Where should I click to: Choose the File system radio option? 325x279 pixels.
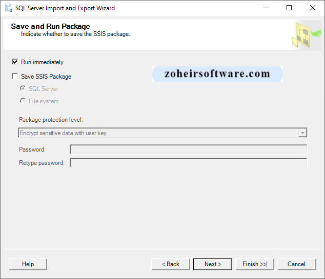(23, 101)
